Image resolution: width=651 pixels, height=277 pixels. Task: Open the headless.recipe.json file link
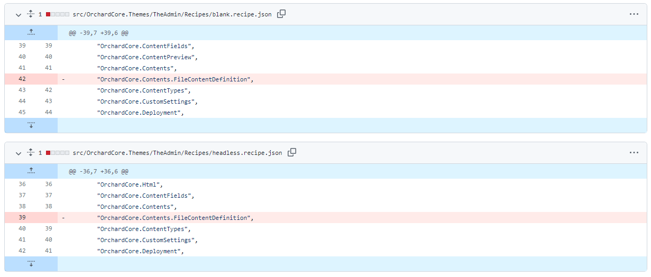tap(177, 153)
